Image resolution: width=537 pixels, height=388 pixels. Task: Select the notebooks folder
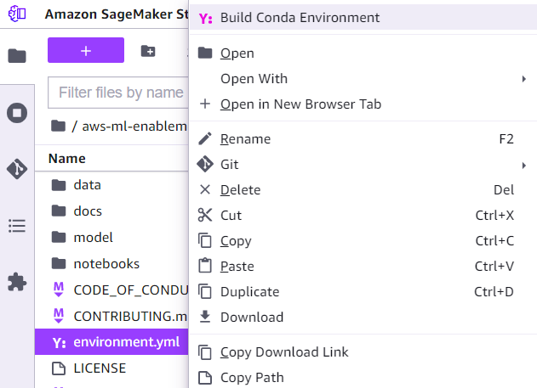pyautogui.click(x=111, y=264)
